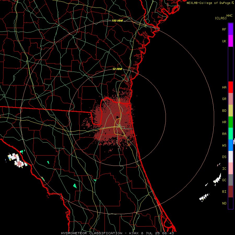
Task: Click the Hydrometeor Classification KJAX title caption
Action: 117,233
